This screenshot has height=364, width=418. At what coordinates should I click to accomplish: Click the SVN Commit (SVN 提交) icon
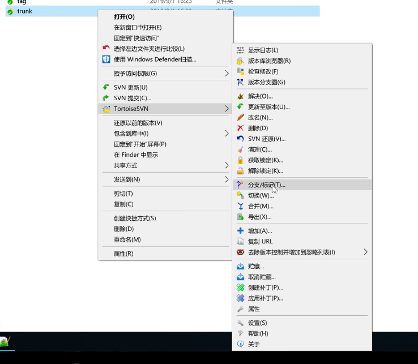tap(106, 98)
